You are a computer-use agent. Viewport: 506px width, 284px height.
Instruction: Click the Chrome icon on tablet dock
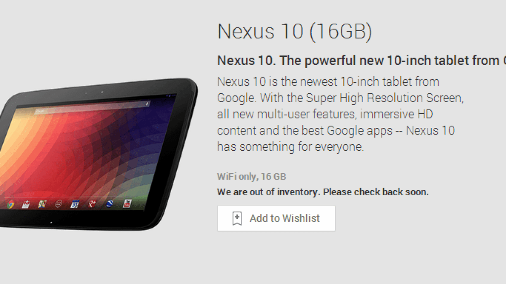tap(11, 204)
